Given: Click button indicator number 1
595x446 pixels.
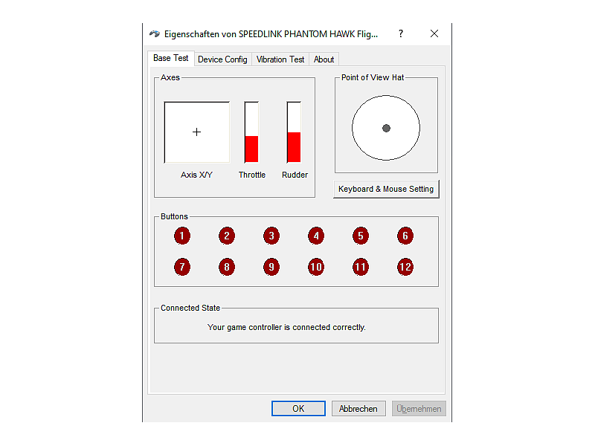Looking at the screenshot, I should [x=182, y=236].
